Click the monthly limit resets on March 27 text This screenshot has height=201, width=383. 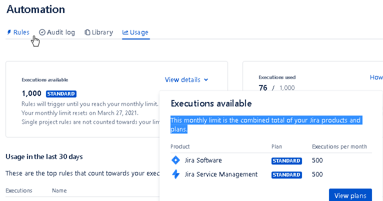point(80,113)
